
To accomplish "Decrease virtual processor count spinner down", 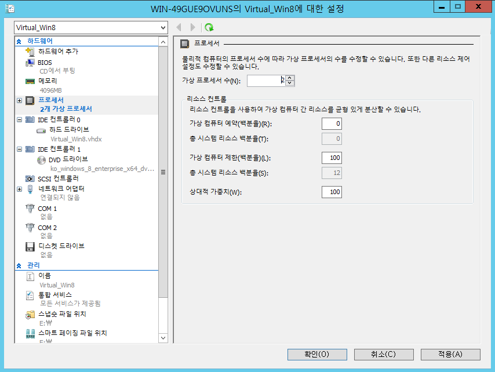I will (x=290, y=83).
